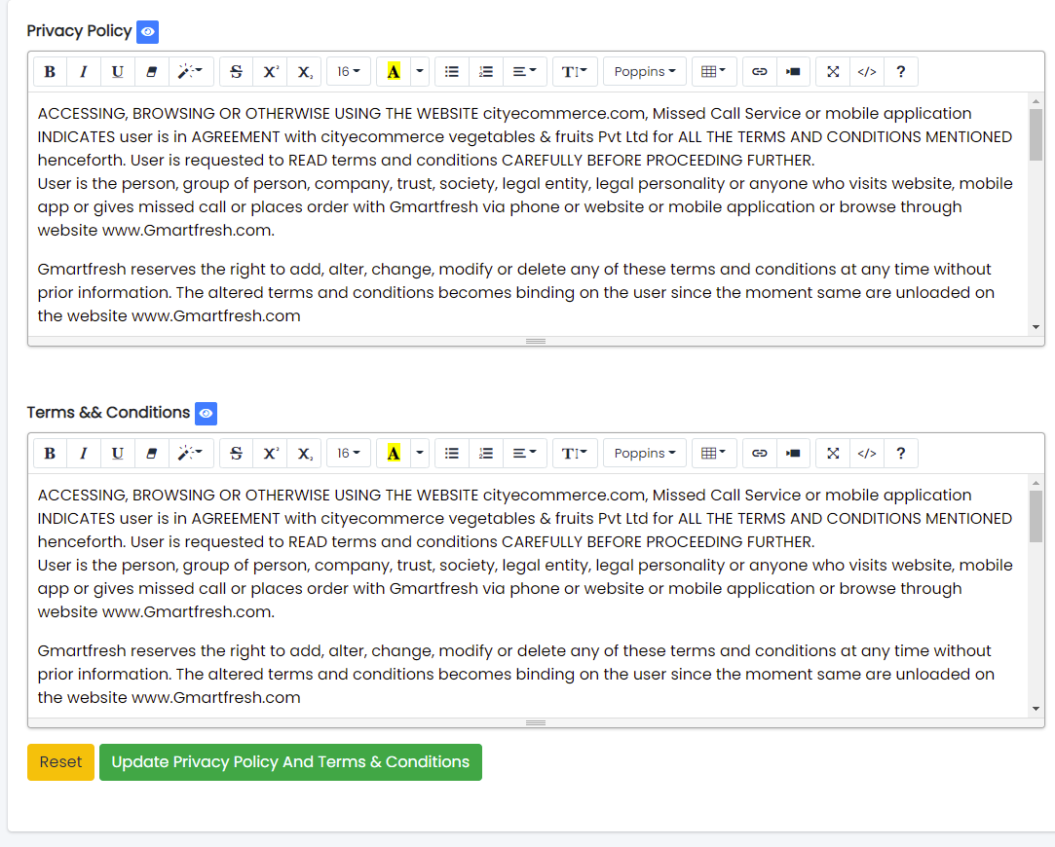Switch to code view in Privacy Policy editor
This screenshot has height=847, width=1055.
click(867, 72)
